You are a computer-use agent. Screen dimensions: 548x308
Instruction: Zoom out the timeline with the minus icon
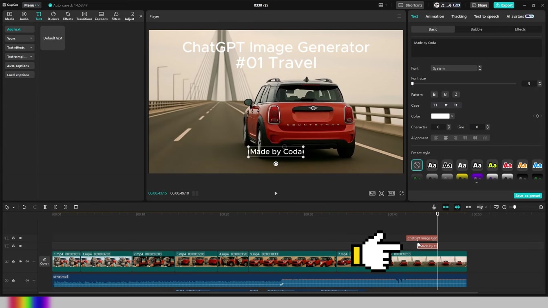[504, 207]
